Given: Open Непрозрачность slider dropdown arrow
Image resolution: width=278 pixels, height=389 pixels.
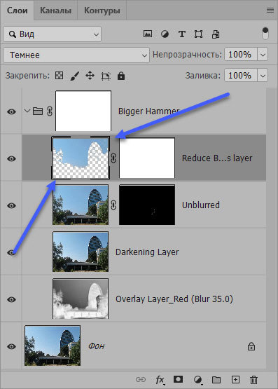Looking at the screenshot, I should click(x=263, y=55).
